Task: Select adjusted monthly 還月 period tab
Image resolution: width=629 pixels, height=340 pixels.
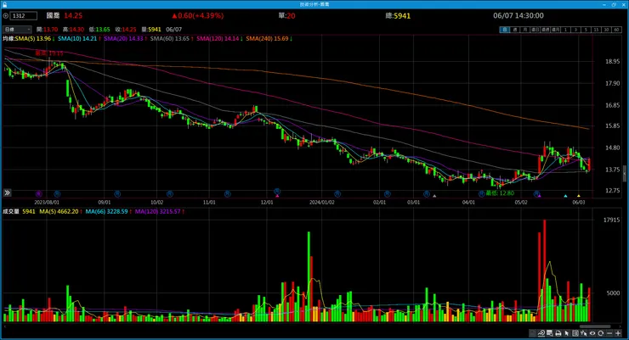Action: tap(556, 30)
